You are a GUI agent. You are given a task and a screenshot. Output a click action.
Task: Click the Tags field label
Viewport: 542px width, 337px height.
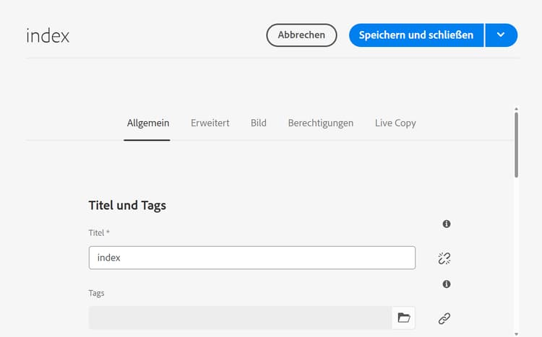pyautogui.click(x=97, y=293)
